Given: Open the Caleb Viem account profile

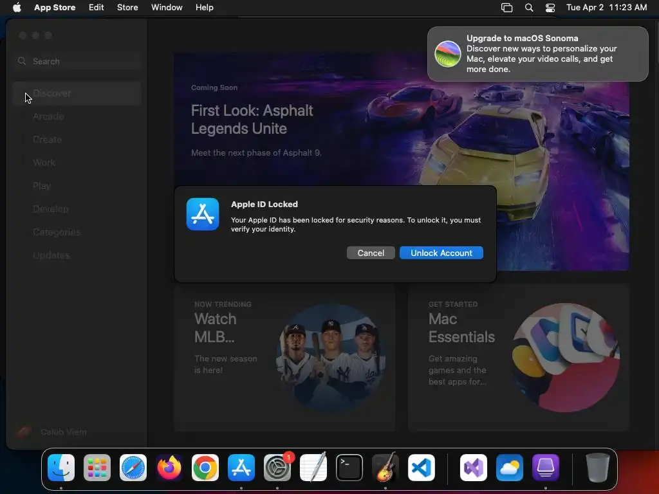Looking at the screenshot, I should (x=51, y=432).
